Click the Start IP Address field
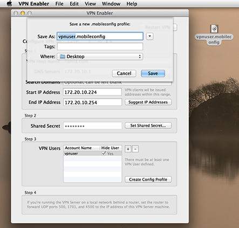The image size is (239, 228). tap(92, 92)
